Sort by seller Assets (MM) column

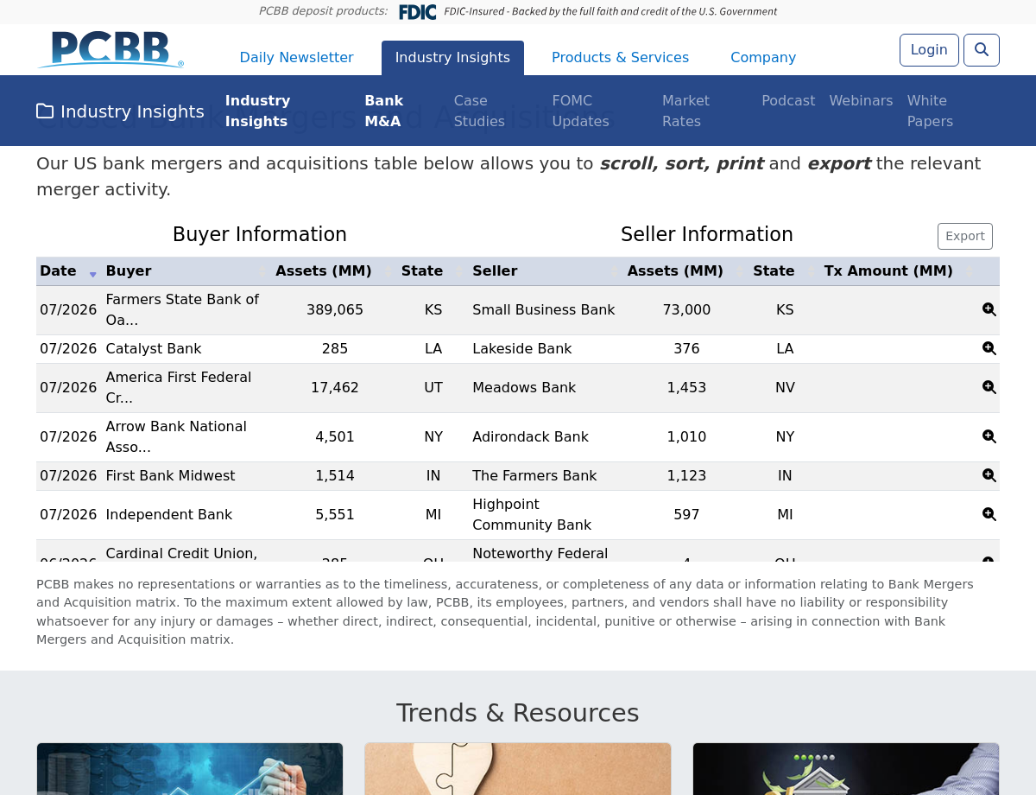tap(686, 270)
